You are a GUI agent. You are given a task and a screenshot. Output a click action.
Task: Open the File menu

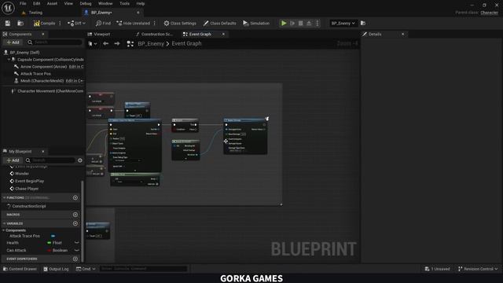point(23,3)
